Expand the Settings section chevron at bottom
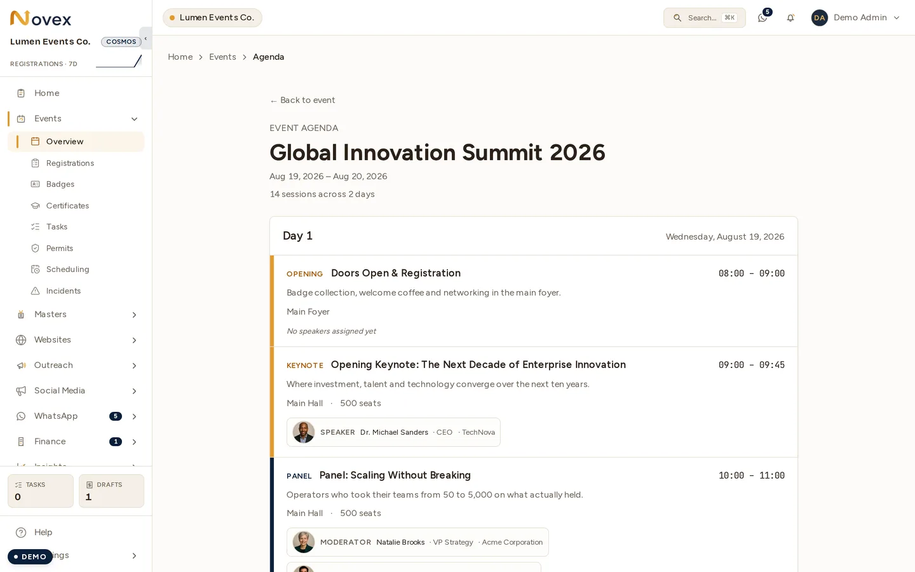Viewport: 915px width, 572px height. pos(134,555)
